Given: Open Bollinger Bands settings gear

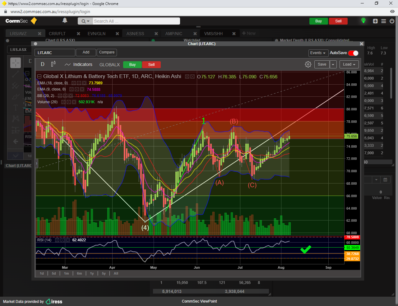Looking at the screenshot, I should pyautogui.click(x=65, y=96).
